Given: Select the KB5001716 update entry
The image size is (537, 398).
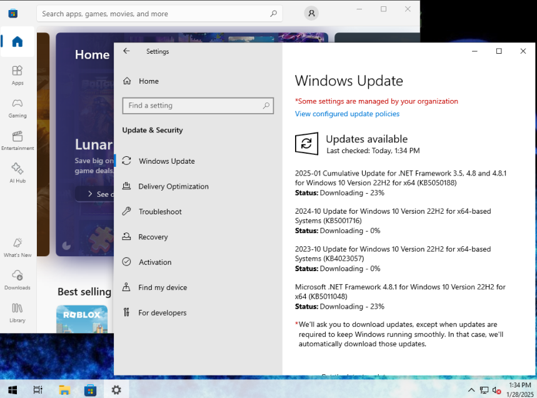Looking at the screenshot, I should [393, 221].
